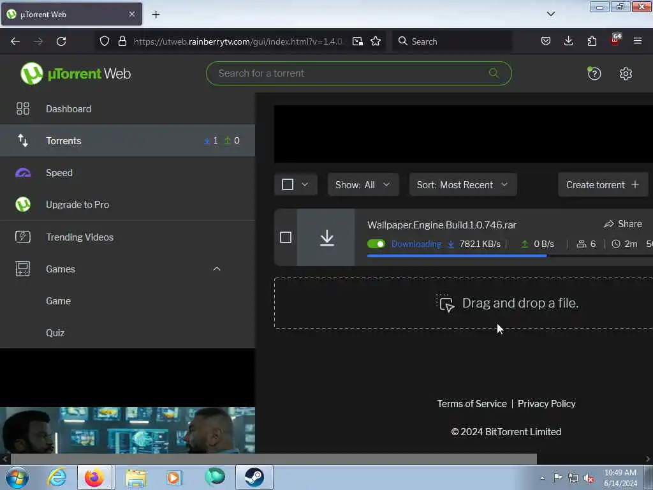
Task: Click the browser address bar URL
Action: [x=238, y=41]
